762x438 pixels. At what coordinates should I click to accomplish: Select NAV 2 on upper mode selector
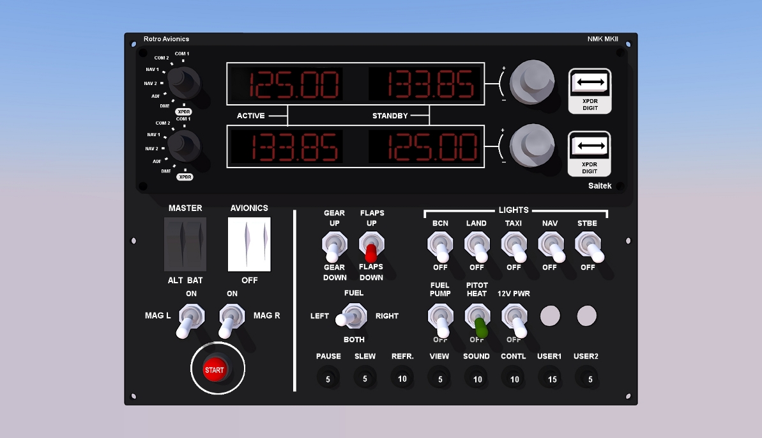pyautogui.click(x=150, y=83)
